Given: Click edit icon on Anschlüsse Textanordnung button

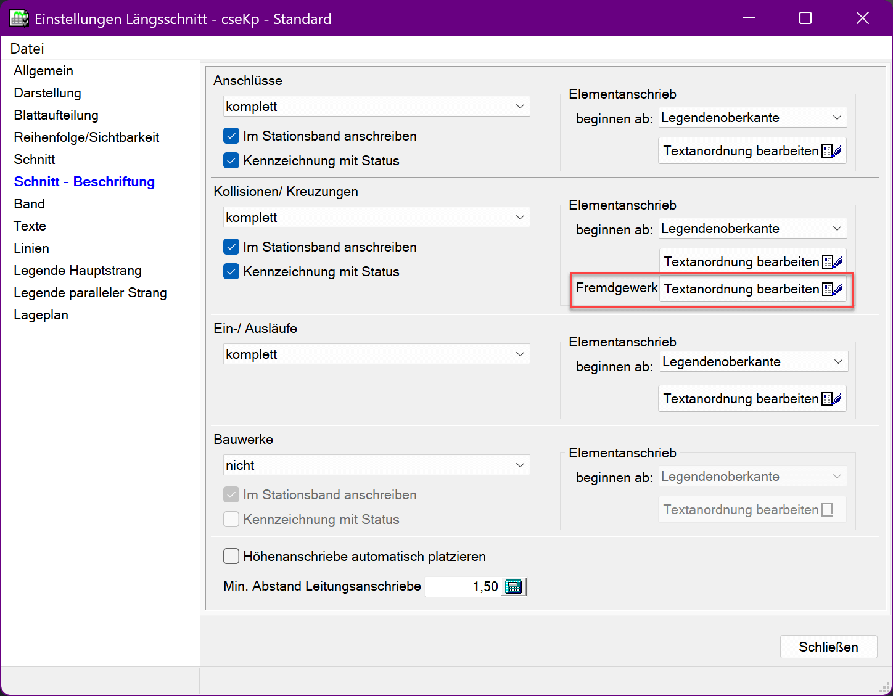Looking at the screenshot, I should (831, 151).
